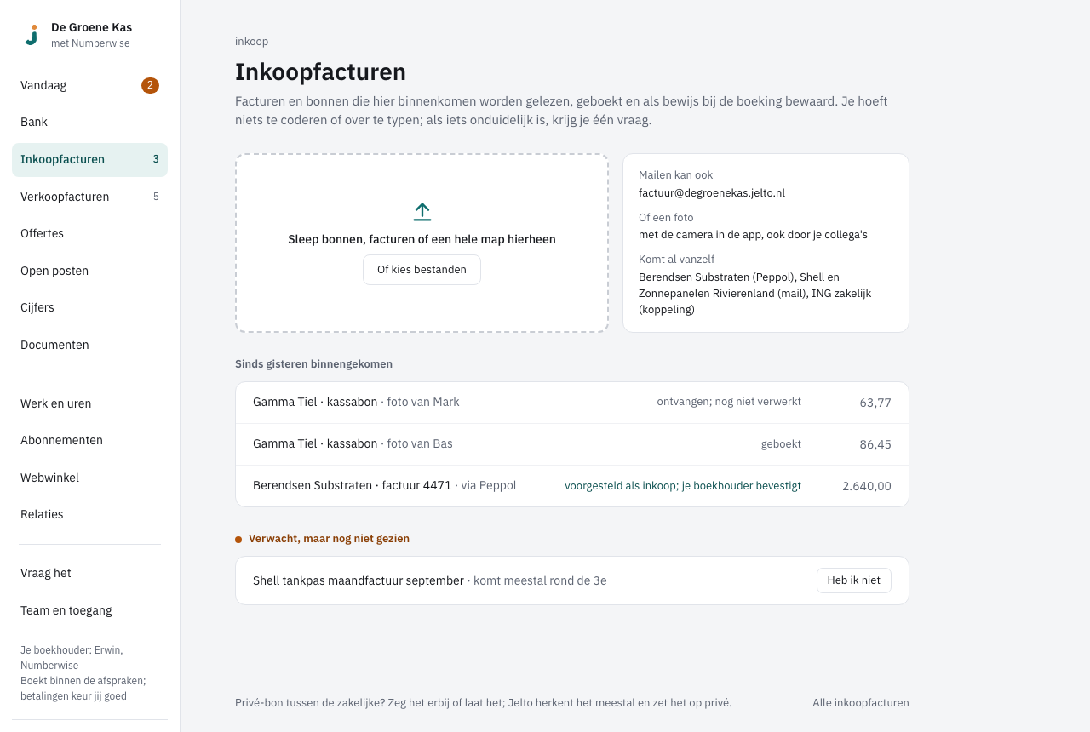Open the Webwinkel section
Image resolution: width=1090 pixels, height=732 pixels.
click(89, 478)
